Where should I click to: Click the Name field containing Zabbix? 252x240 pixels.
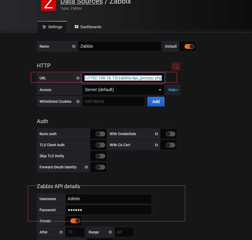[x=120, y=46]
